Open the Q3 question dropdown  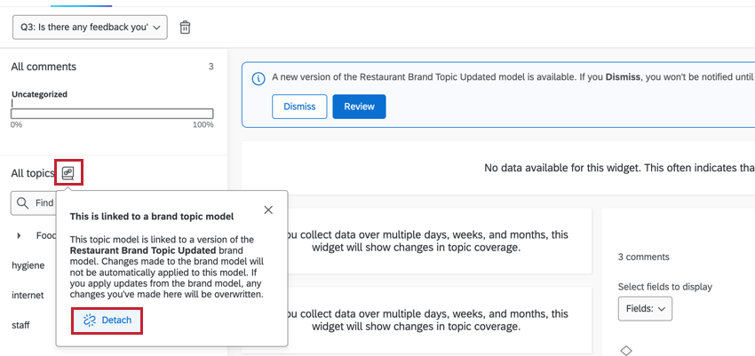pos(90,28)
